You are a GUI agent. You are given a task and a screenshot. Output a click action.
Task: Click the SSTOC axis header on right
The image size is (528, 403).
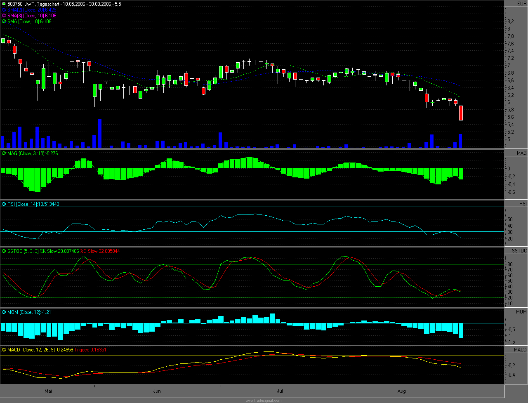pos(521,251)
